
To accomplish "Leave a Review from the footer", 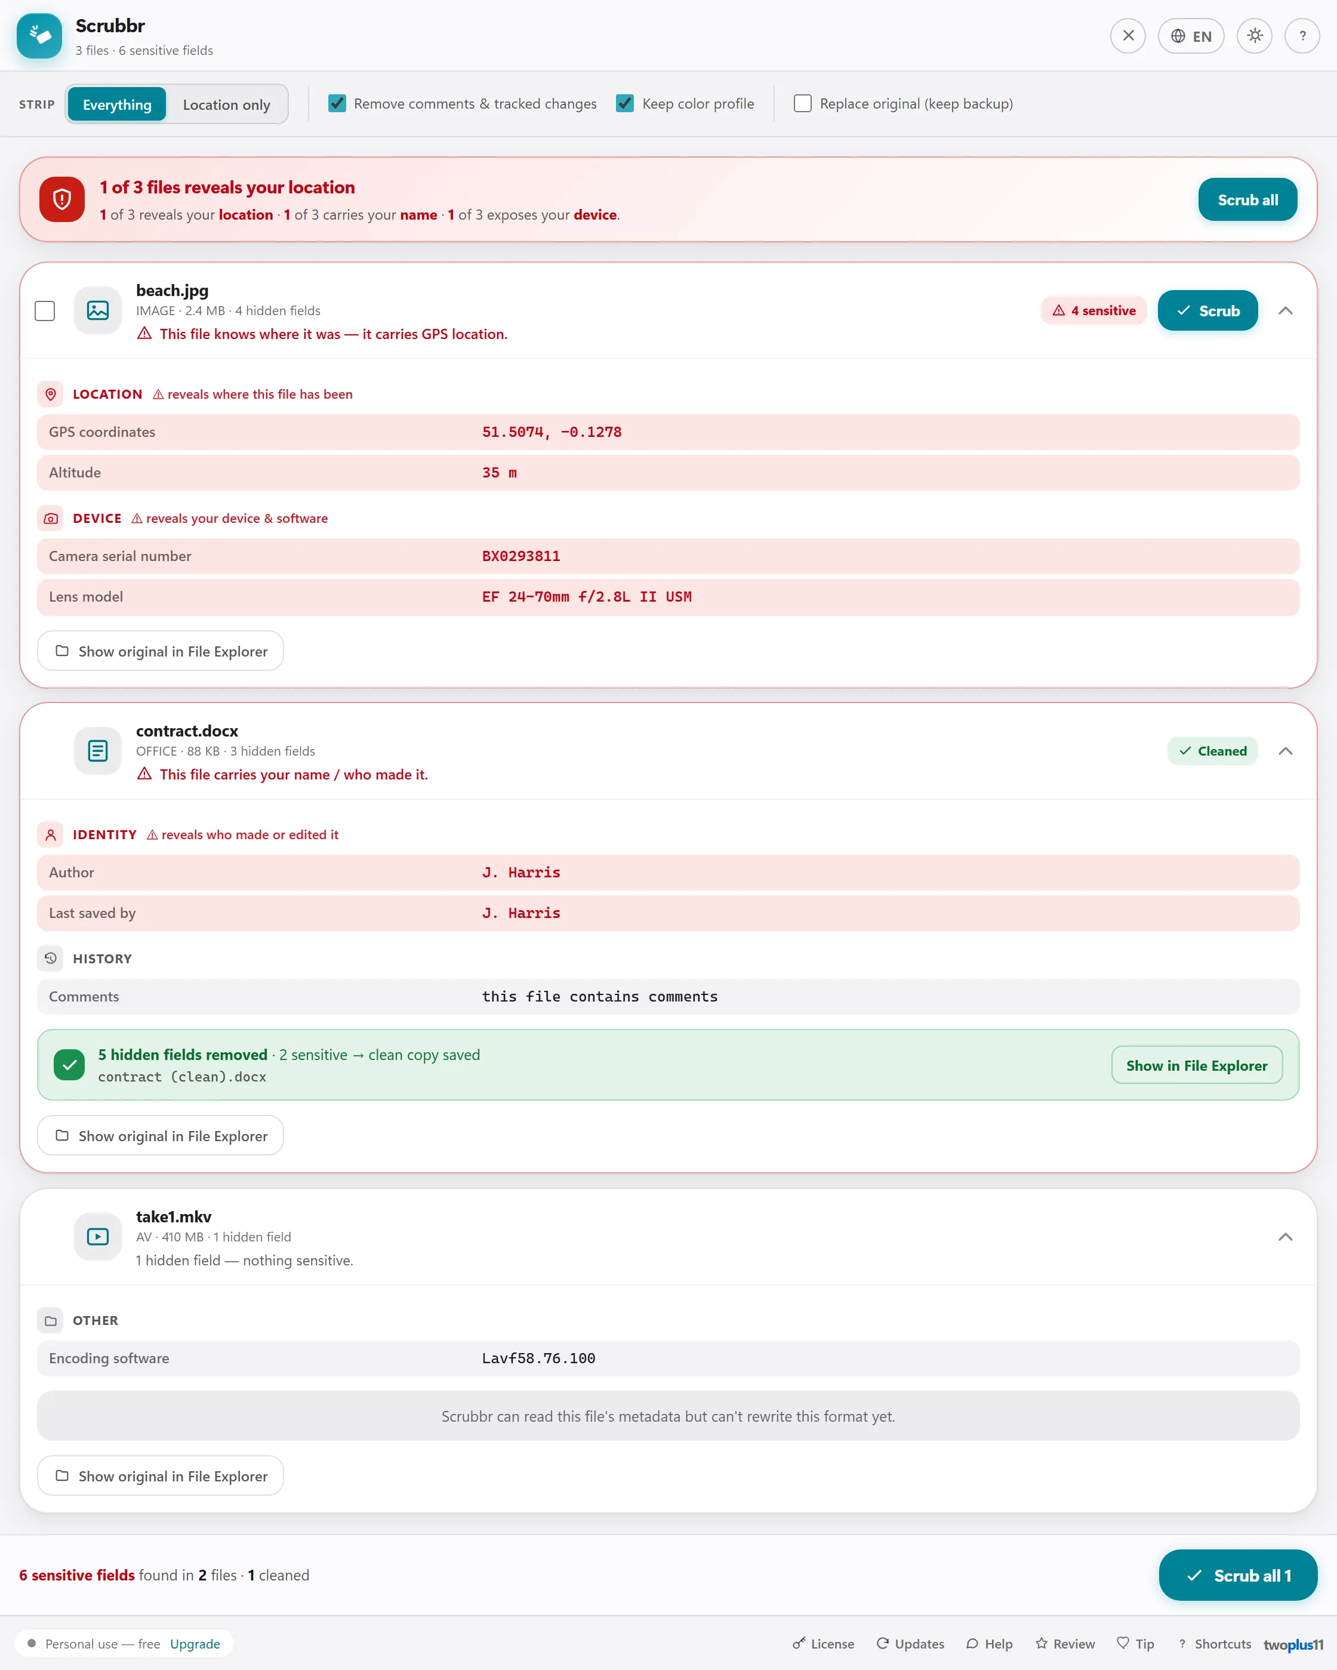I will (1064, 1644).
